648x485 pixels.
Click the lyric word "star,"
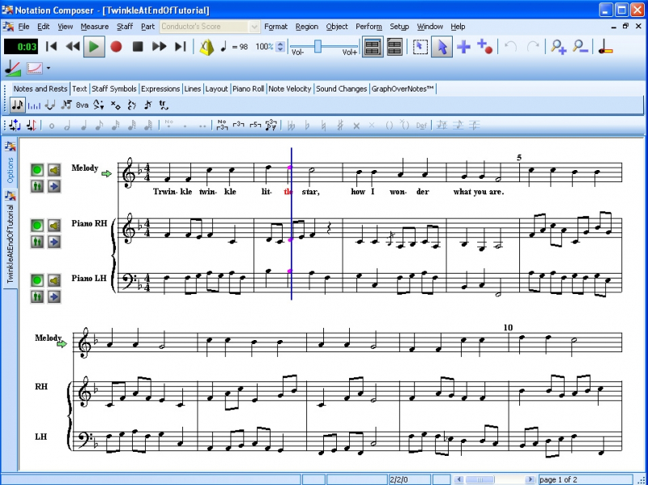pyautogui.click(x=310, y=192)
